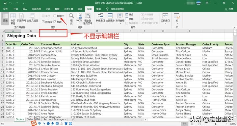The image size is (237, 126).
Task: Switch to the Account Managers sheet tab
Action: point(55,119)
